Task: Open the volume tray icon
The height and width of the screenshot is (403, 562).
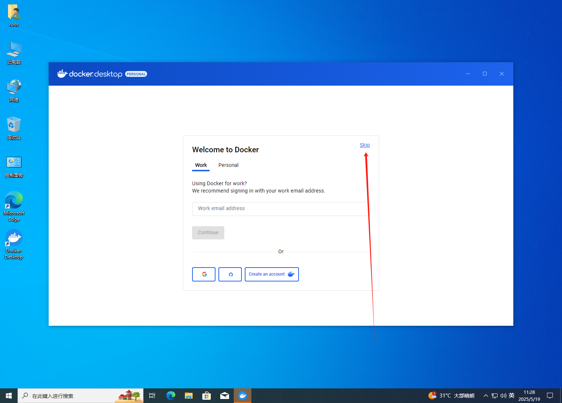Action: 503,396
